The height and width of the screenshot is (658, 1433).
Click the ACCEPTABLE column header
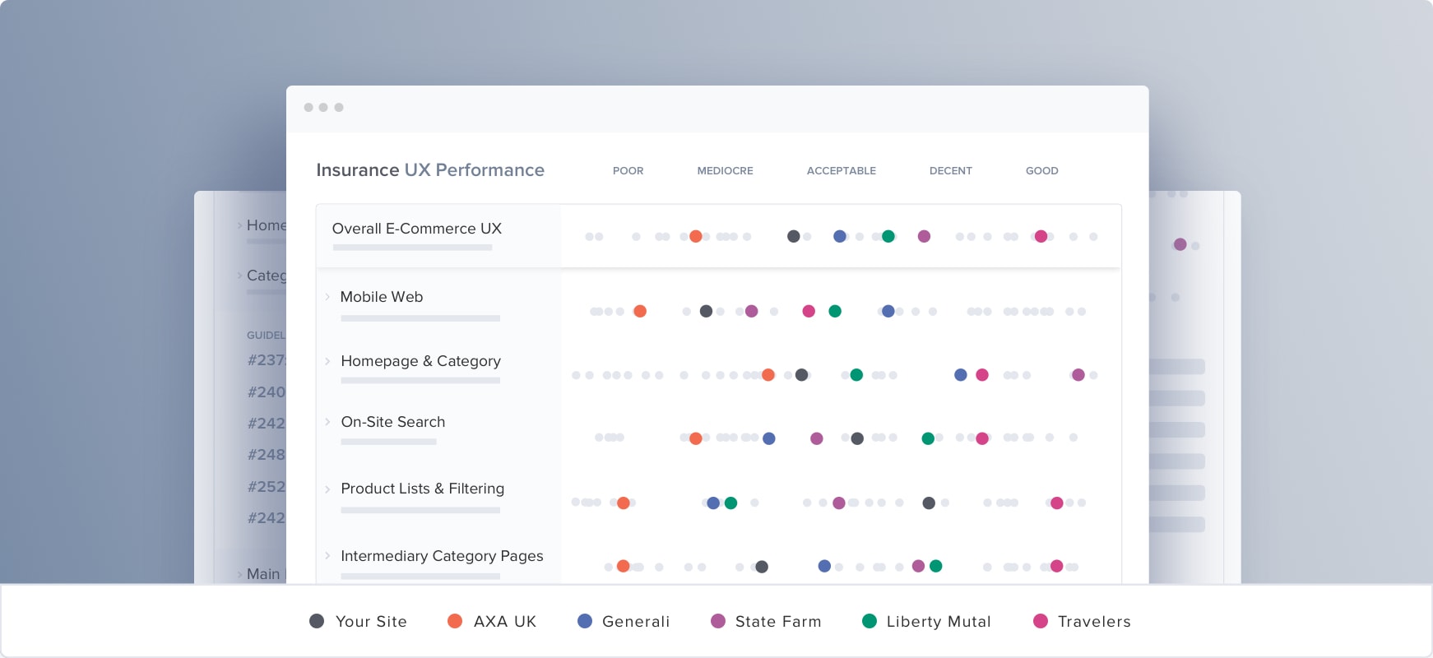pos(841,171)
